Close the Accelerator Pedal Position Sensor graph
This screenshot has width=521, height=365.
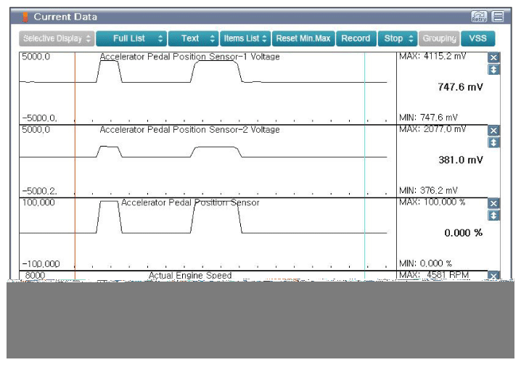tap(494, 204)
